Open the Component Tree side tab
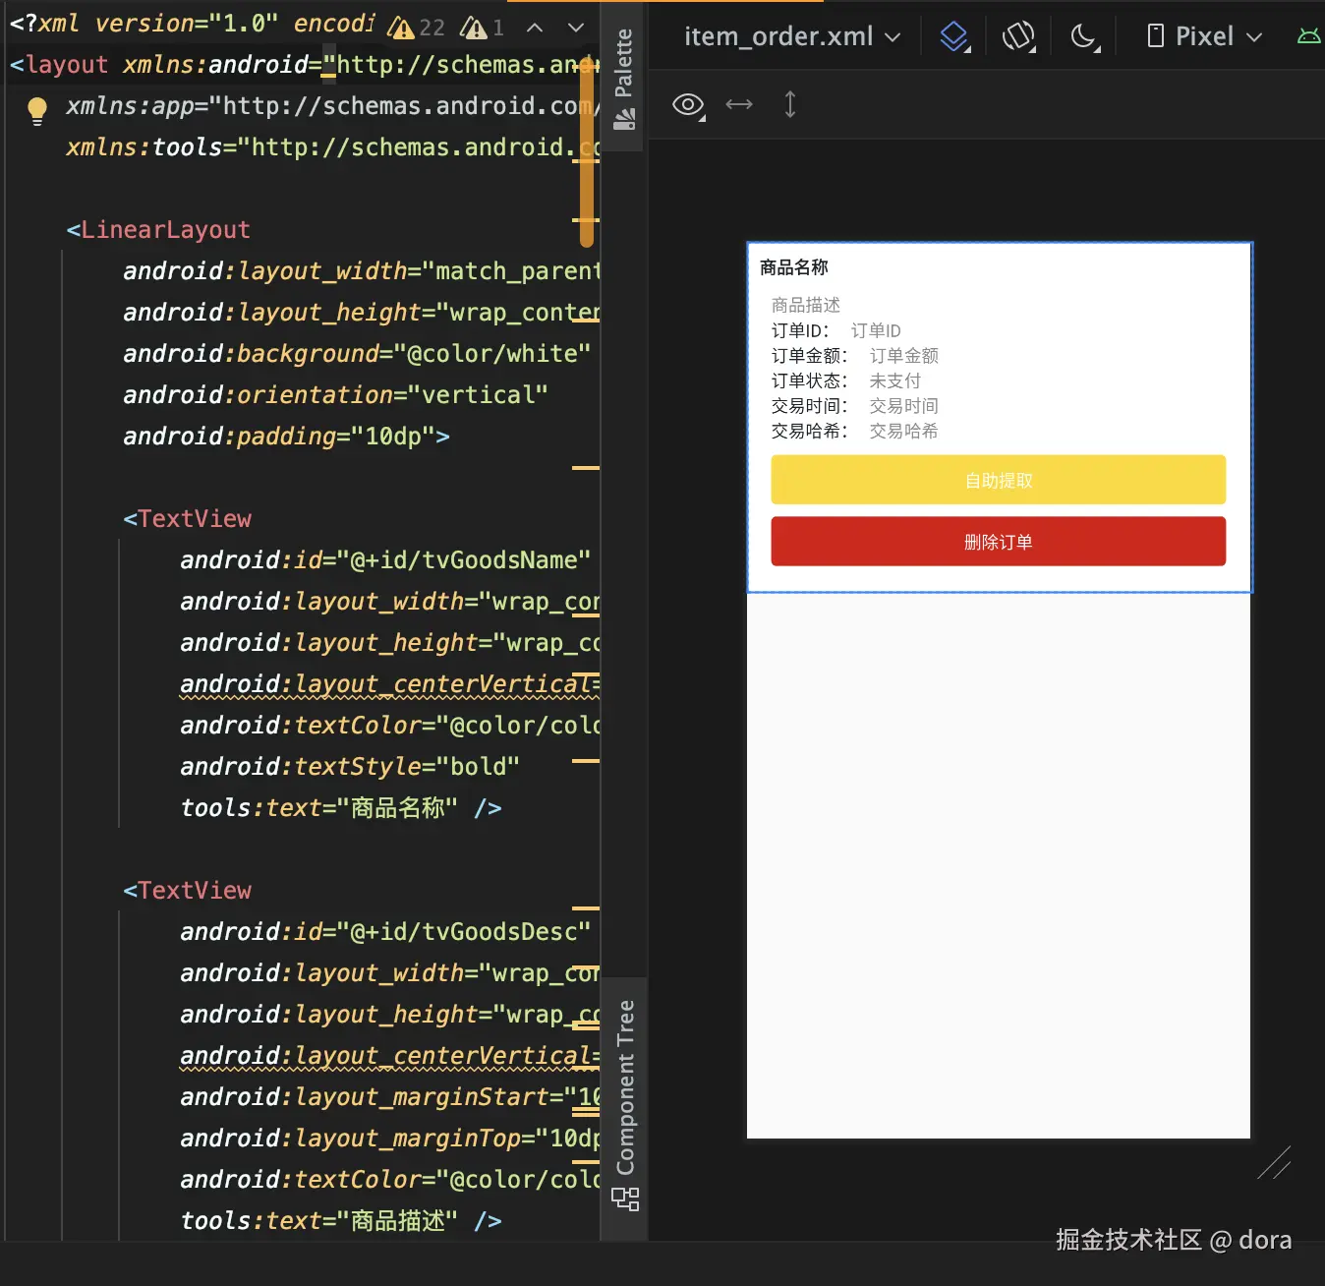The height and width of the screenshot is (1286, 1325). coord(625,1104)
